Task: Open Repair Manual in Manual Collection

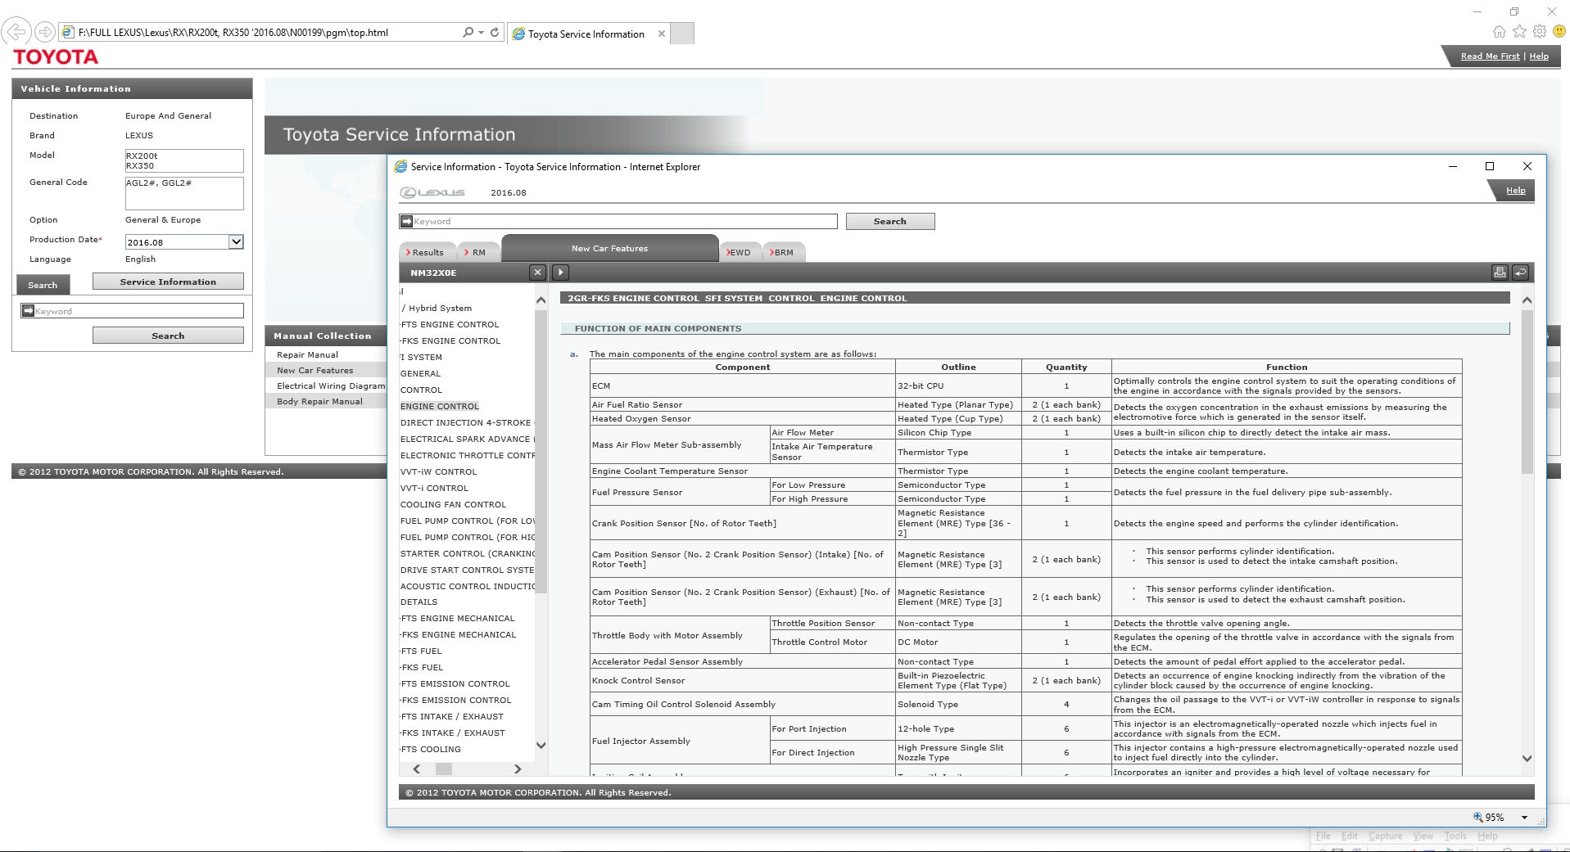Action: (x=307, y=354)
